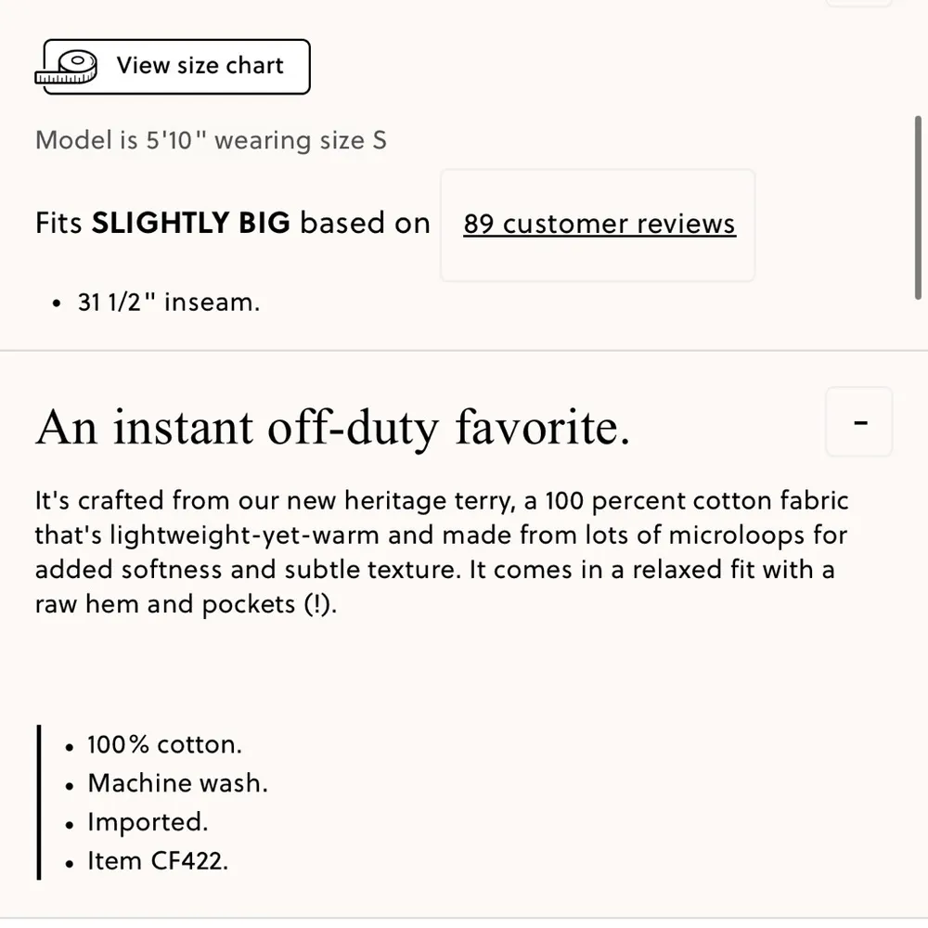Click the partially visible top-right button
The width and height of the screenshot is (928, 928).
point(858,3)
